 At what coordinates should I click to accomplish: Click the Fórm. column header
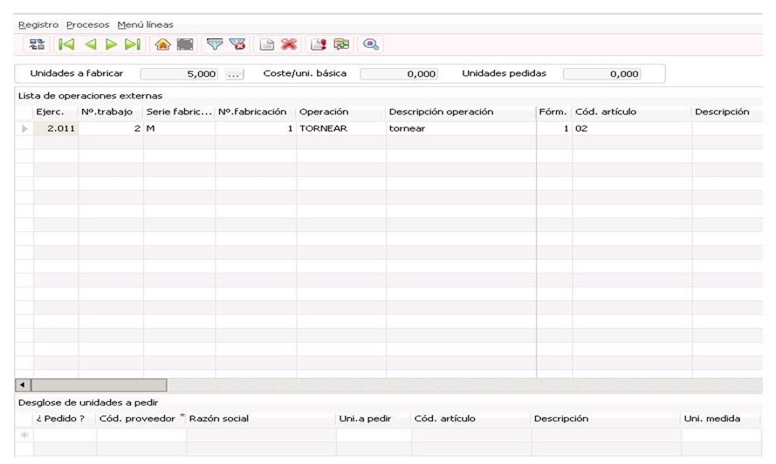click(x=554, y=112)
